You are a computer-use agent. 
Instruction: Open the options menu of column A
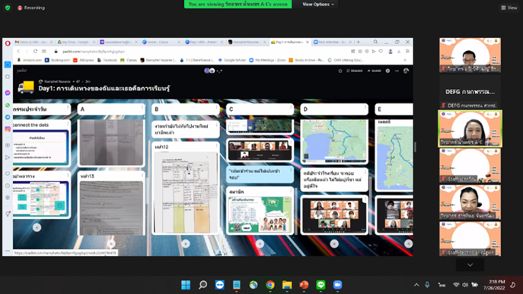point(142,108)
